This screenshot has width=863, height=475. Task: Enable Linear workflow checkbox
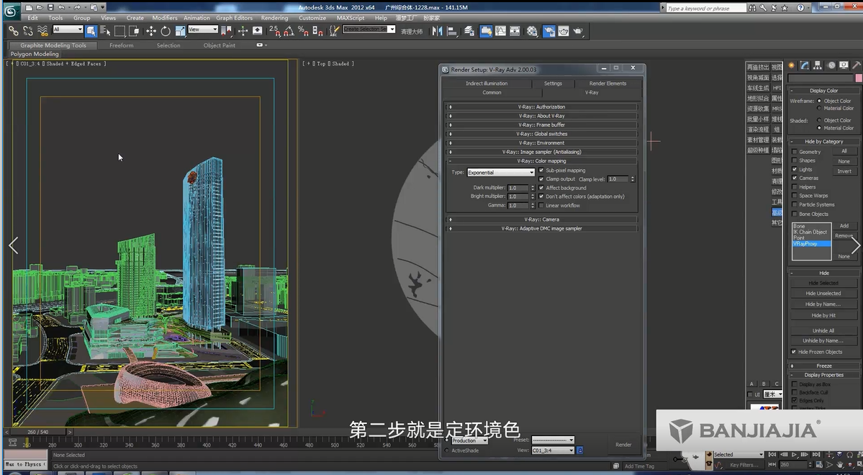[x=541, y=205]
